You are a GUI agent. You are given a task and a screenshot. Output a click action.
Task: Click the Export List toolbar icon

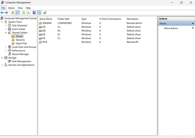click(28, 13)
